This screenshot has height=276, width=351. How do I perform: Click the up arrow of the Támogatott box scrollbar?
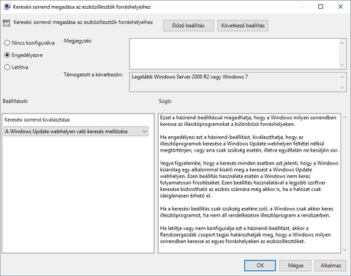(x=342, y=77)
